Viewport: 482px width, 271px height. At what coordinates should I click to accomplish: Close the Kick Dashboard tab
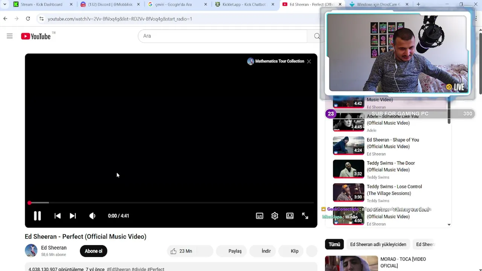point(71,5)
